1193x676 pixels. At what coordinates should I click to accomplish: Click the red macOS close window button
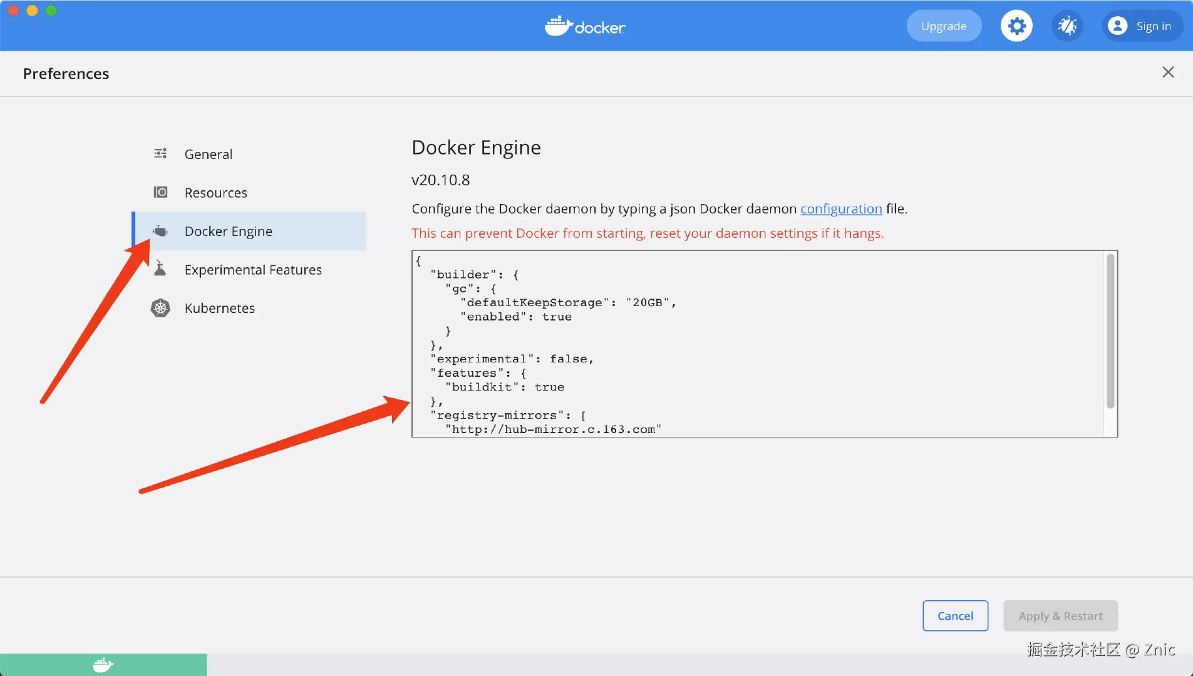[13, 11]
